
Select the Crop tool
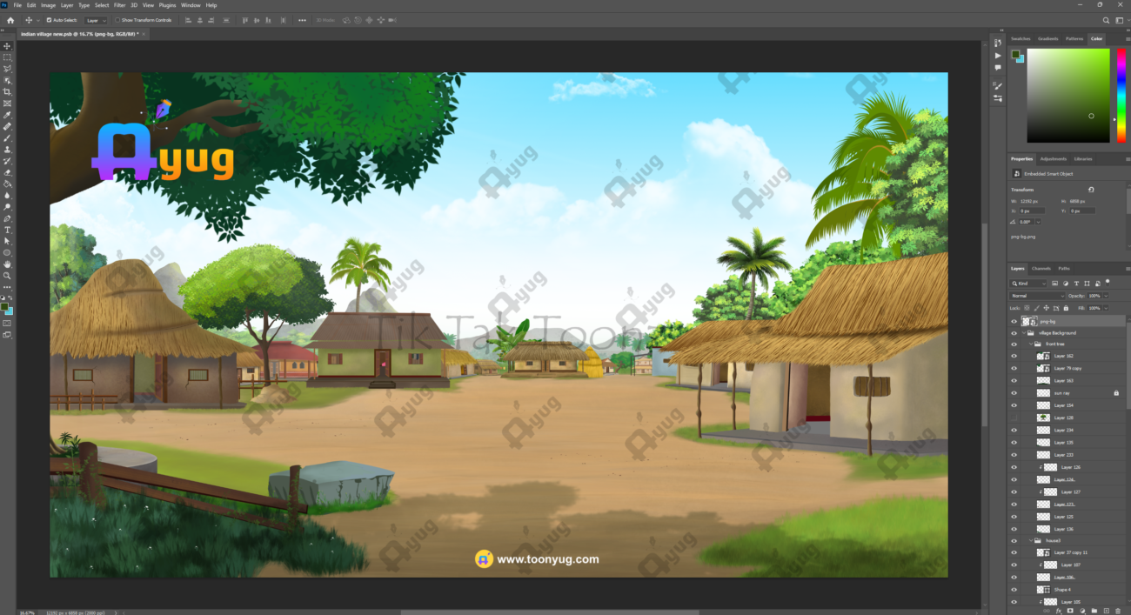(8, 91)
